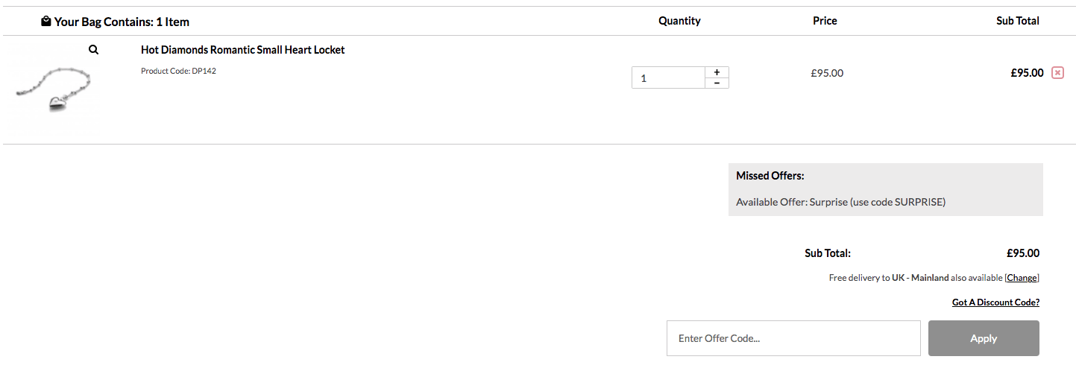This screenshot has height=374, width=1076.
Task: Open the Hot Diamonds Romantic Small Heart Locket link
Action: [243, 50]
